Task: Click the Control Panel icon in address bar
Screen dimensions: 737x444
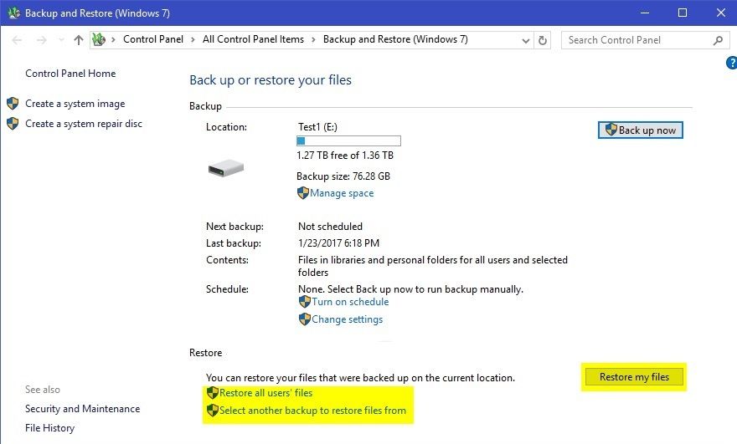Action: pyautogui.click(x=99, y=40)
